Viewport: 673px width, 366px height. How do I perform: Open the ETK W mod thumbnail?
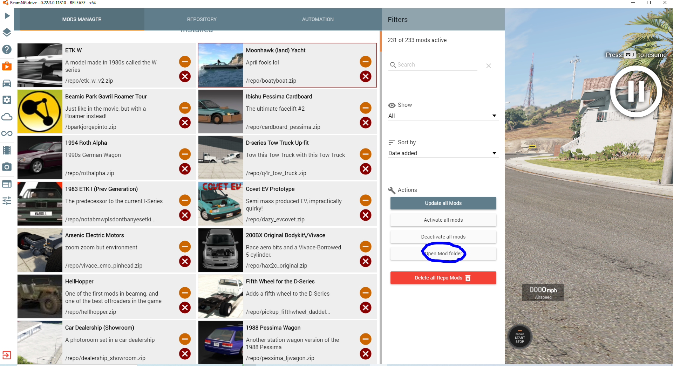click(x=40, y=65)
